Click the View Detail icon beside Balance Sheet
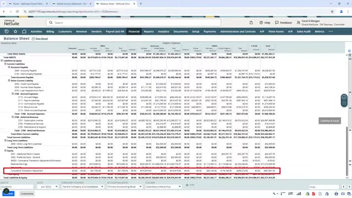 (33, 38)
